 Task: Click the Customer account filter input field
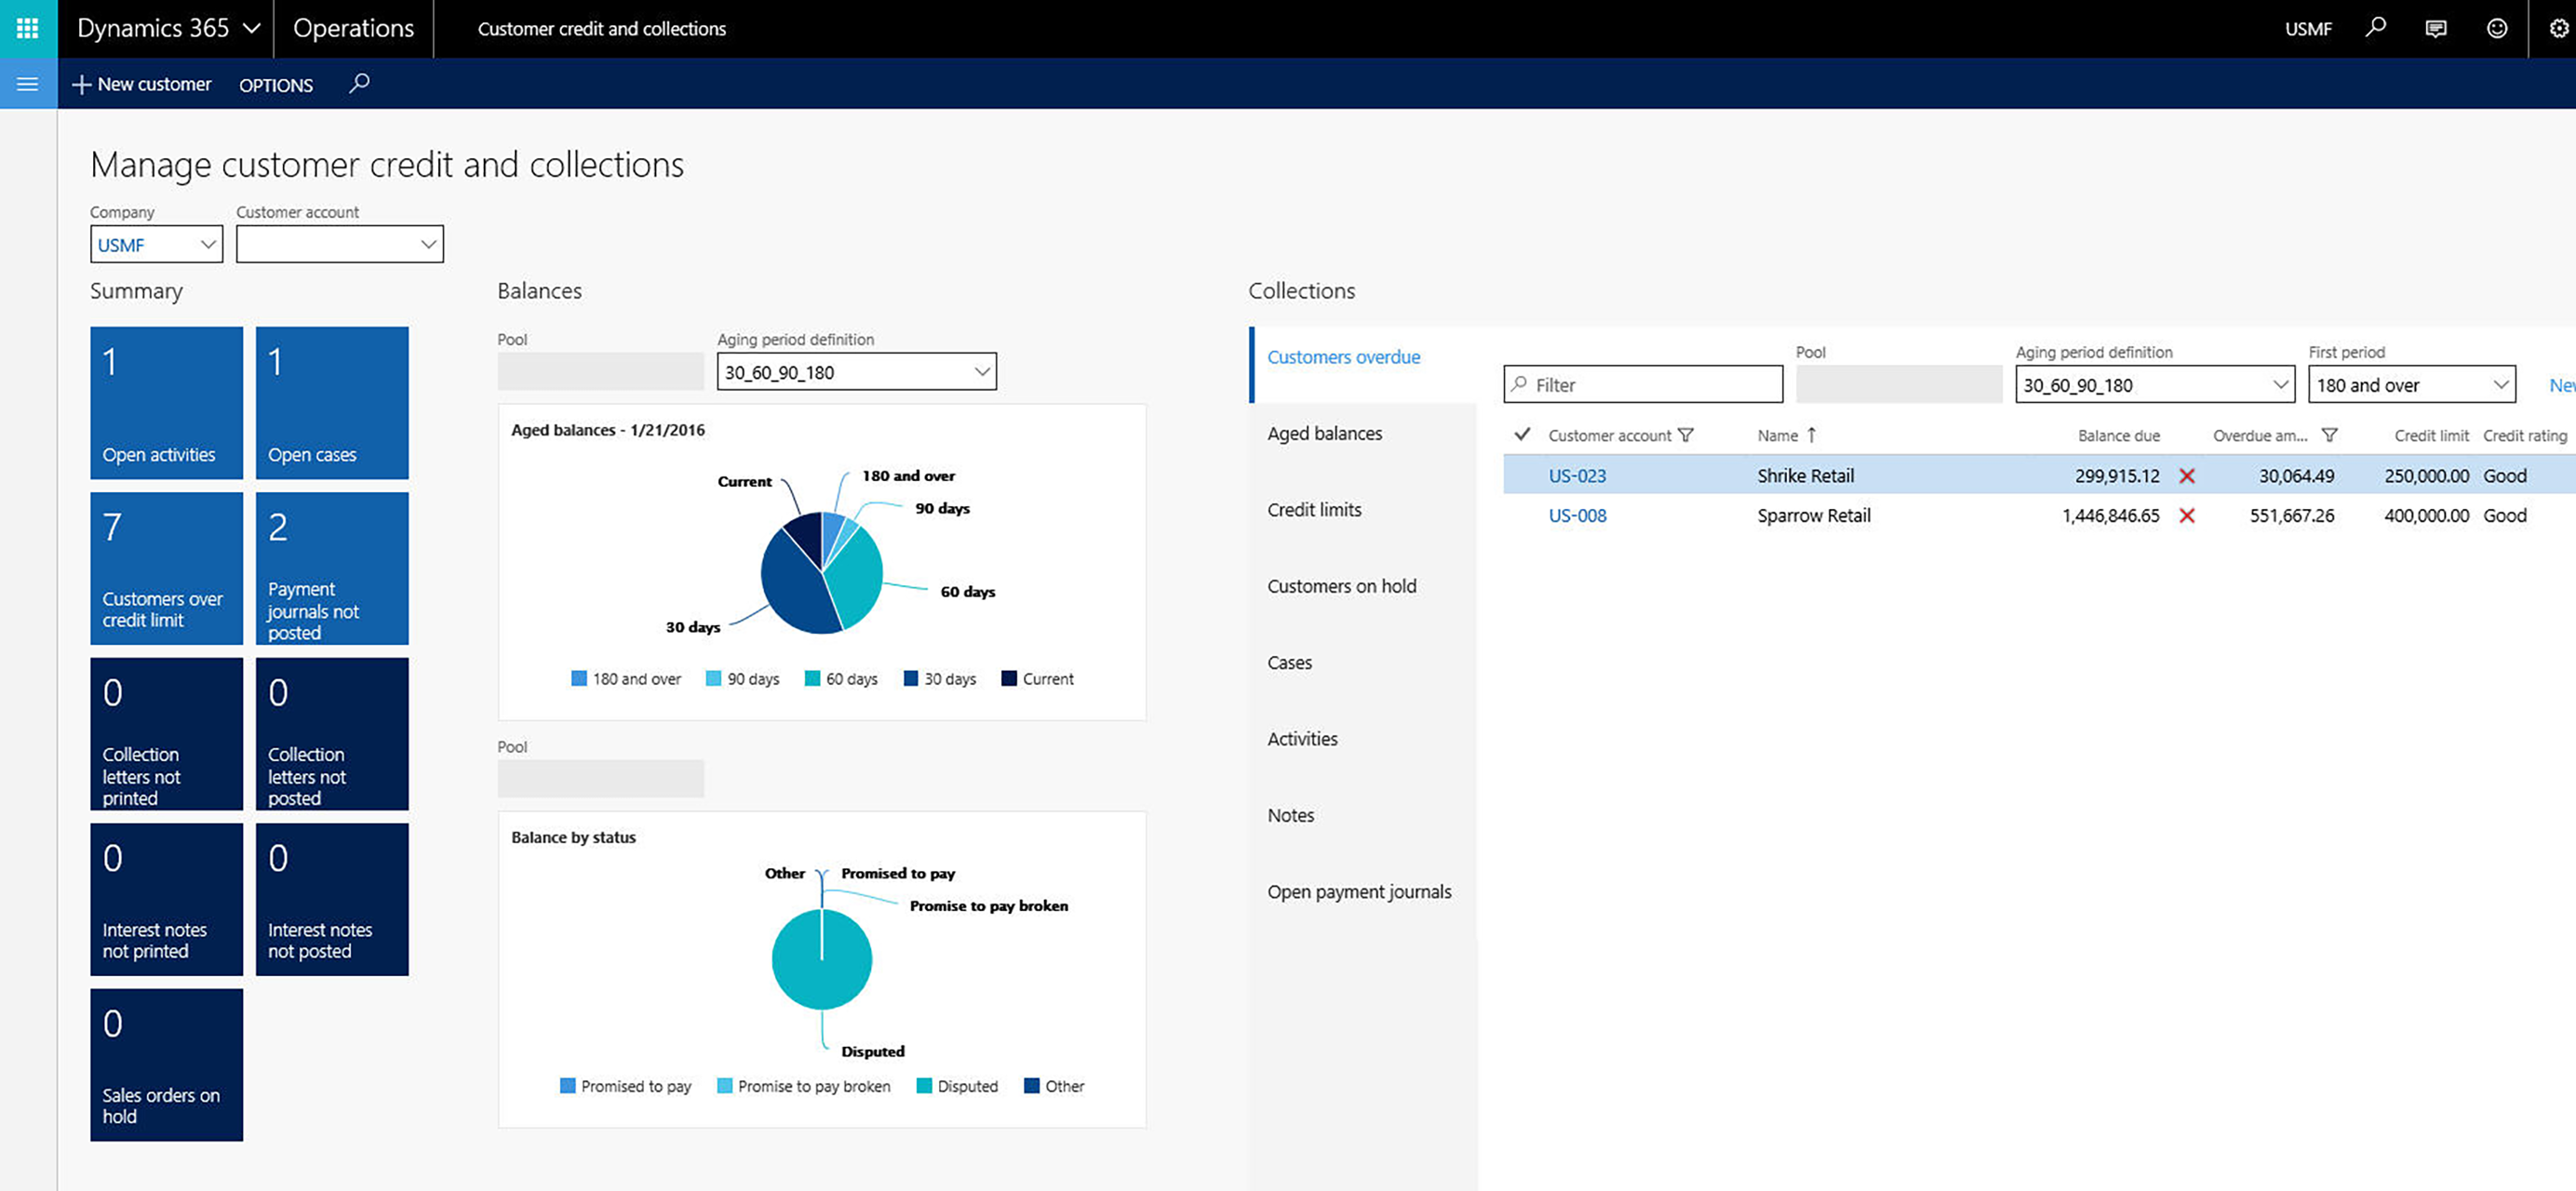pyautogui.click(x=337, y=243)
